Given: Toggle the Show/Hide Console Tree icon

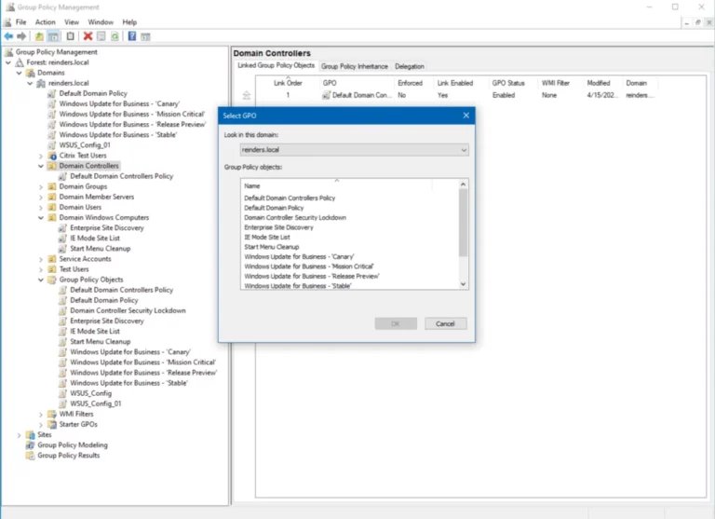Looking at the screenshot, I should tap(53, 36).
